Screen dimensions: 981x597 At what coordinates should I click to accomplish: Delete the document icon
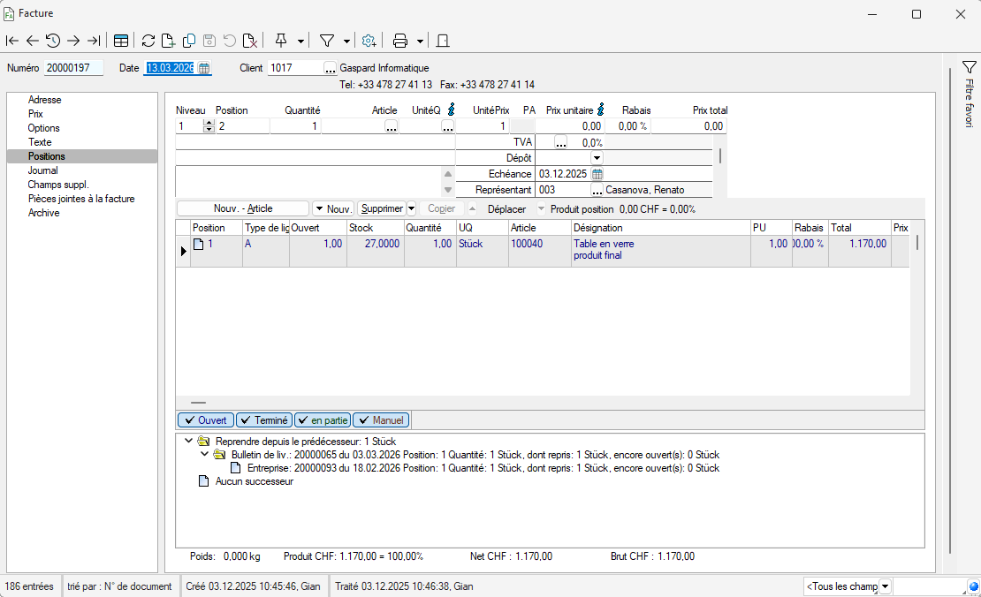(250, 41)
